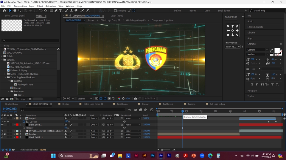The image size is (286, 160).
Task: Click the bottom-right anchor point arrow
Action: (x=237, y=35)
